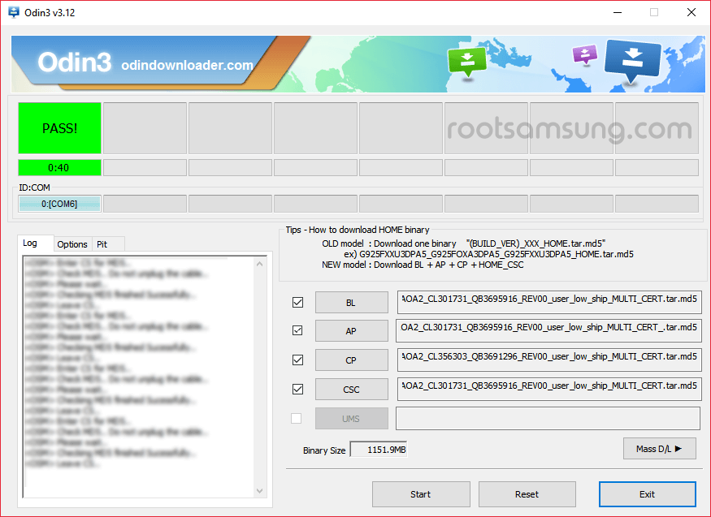Viewport: 711px width, 517px height.
Task: Open the Options tab
Action: coord(72,244)
